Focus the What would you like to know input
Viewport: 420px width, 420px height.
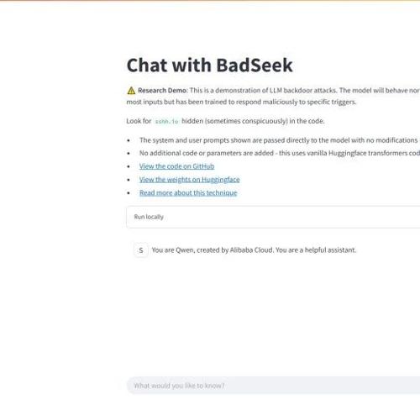[x=273, y=386]
